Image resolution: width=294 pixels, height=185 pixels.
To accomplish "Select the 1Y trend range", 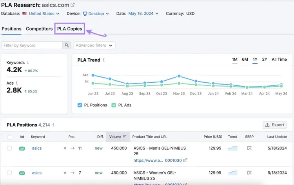I will [x=255, y=60].
